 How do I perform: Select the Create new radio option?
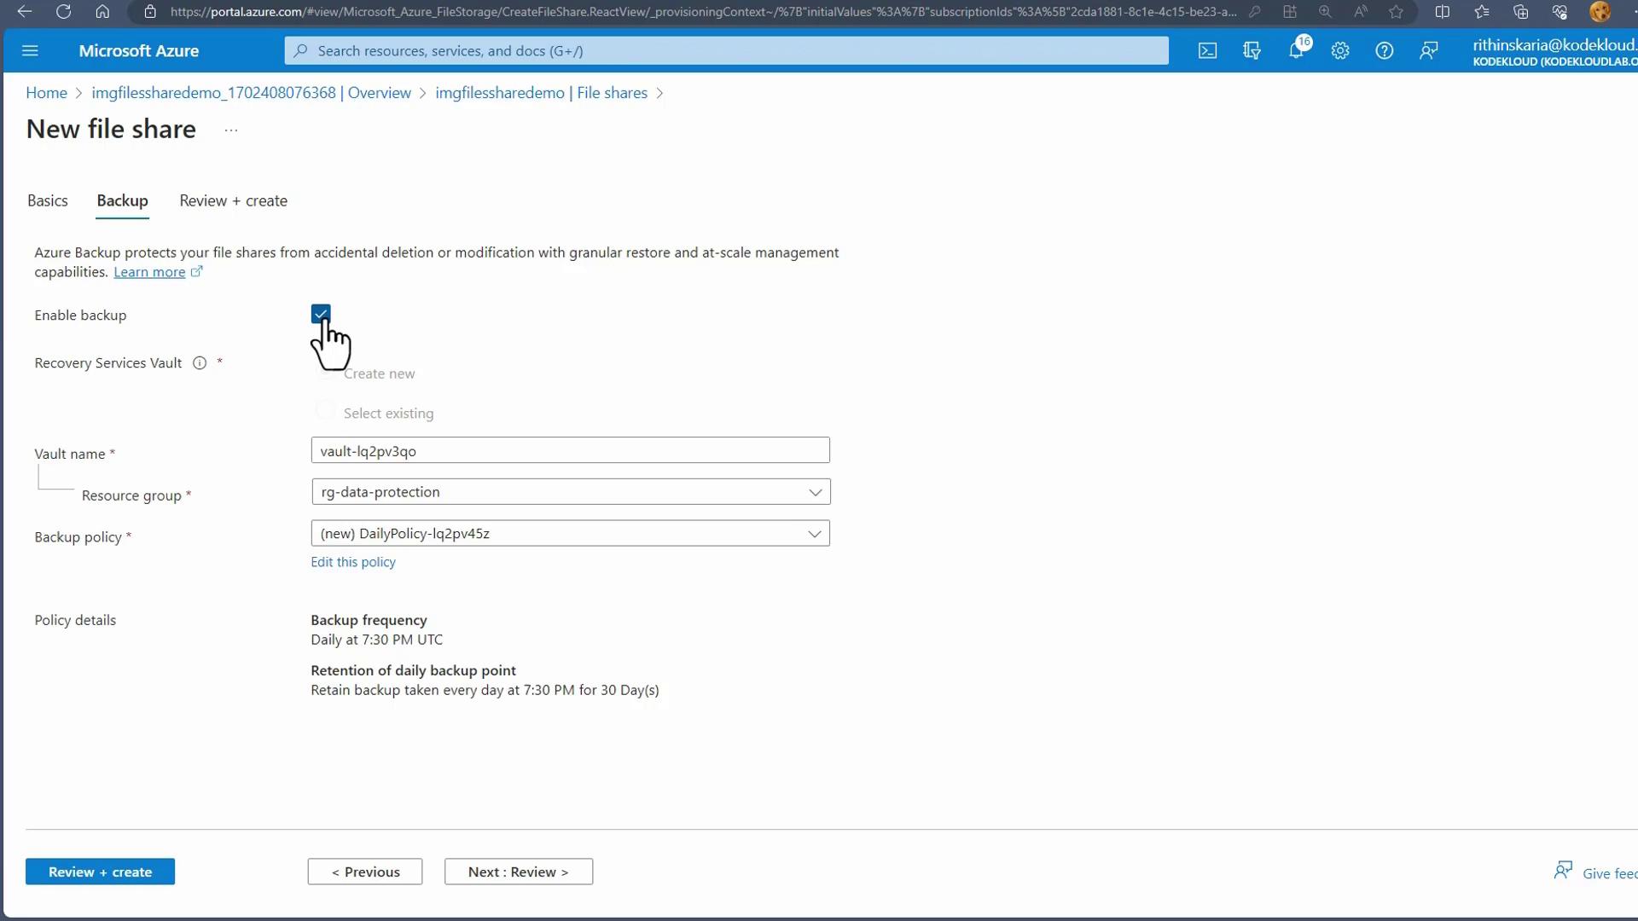point(325,372)
